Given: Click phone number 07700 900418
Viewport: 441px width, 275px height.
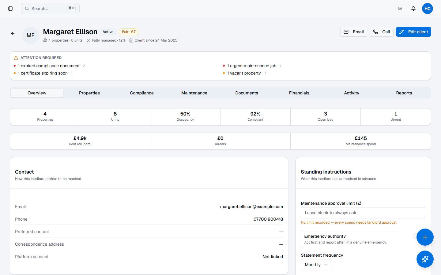Looking at the screenshot, I should click(268, 219).
